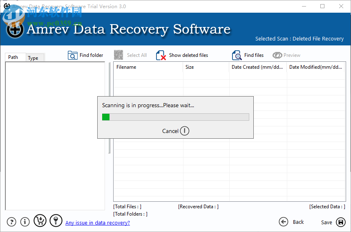Sort by the Date Created column header
This screenshot has height=232, width=351.
coord(258,67)
